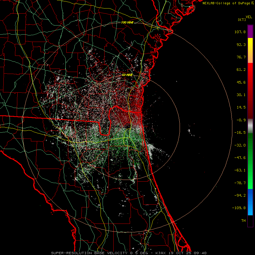Screen dimensions: 255x255
Task: Click the purple segment of the color bar
Action: click(x=250, y=31)
